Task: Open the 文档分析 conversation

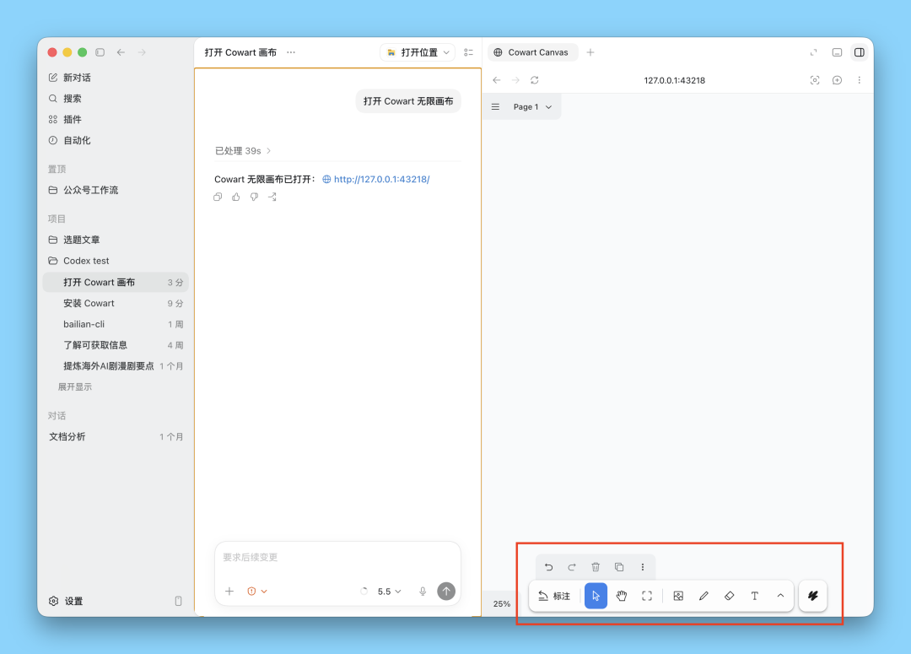Action: pos(116,436)
